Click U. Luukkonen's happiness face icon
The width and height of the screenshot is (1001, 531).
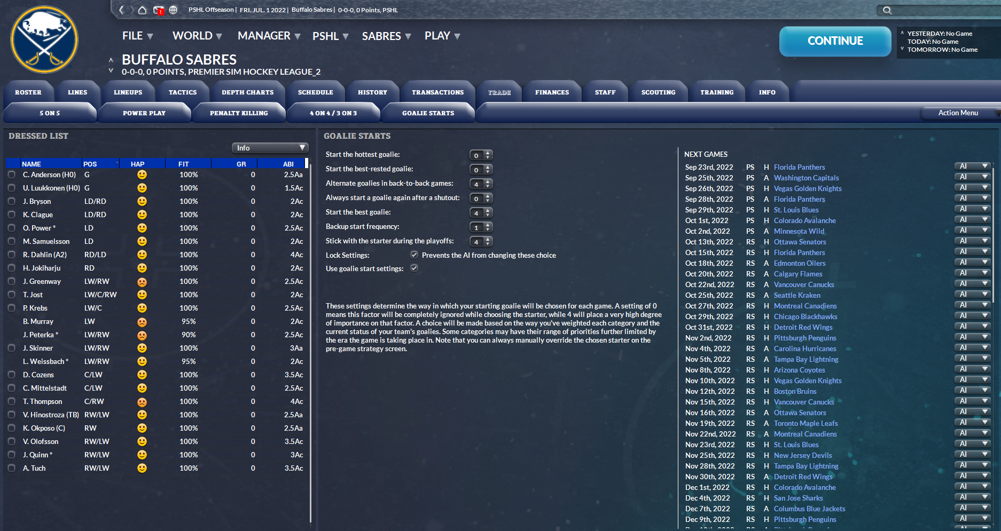click(x=142, y=188)
